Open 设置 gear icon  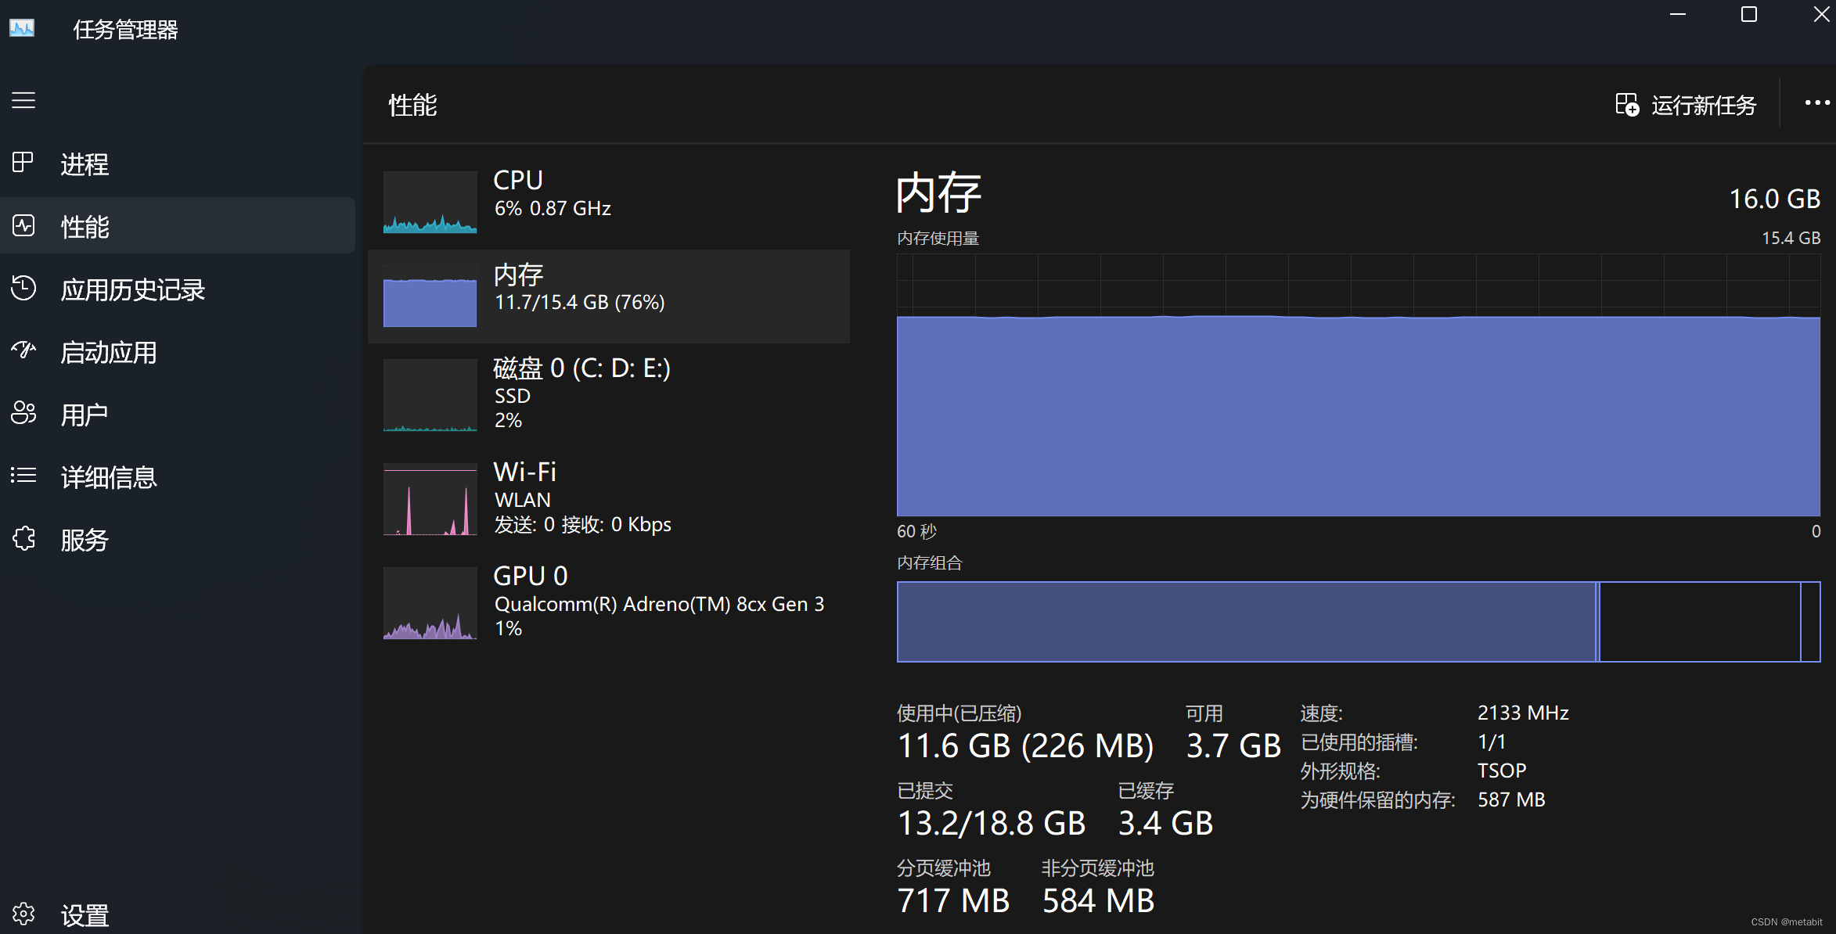coord(23,914)
